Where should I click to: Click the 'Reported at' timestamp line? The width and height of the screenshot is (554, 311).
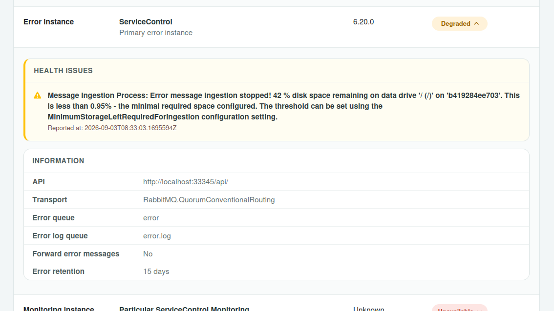112,128
